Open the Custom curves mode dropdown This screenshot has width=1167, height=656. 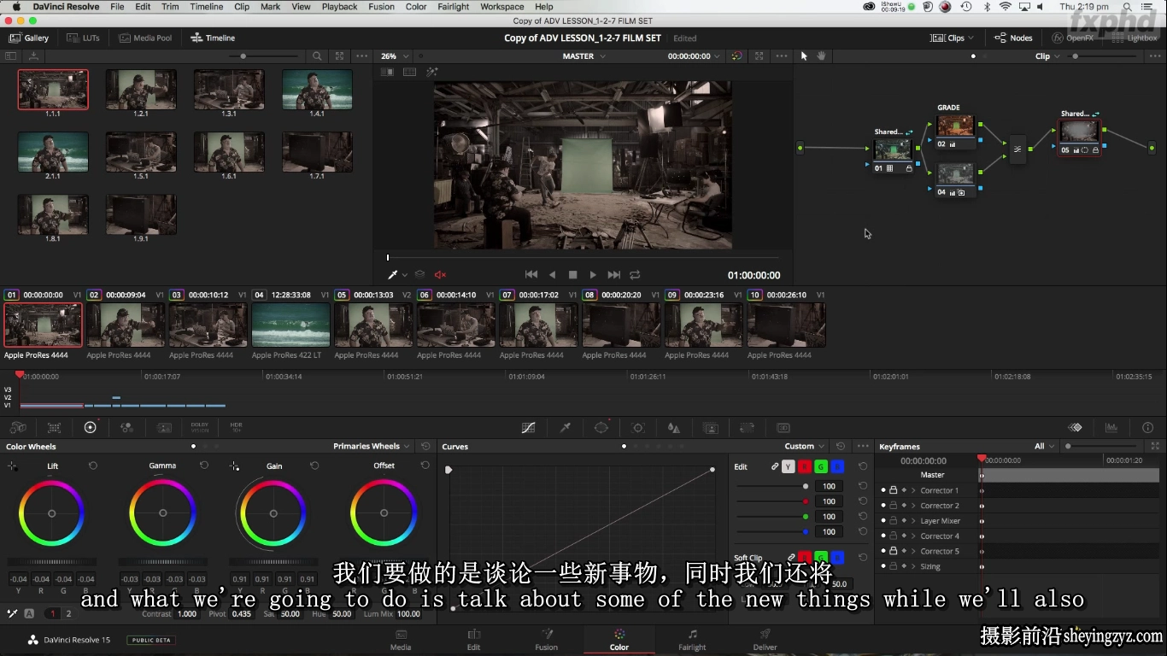point(805,446)
